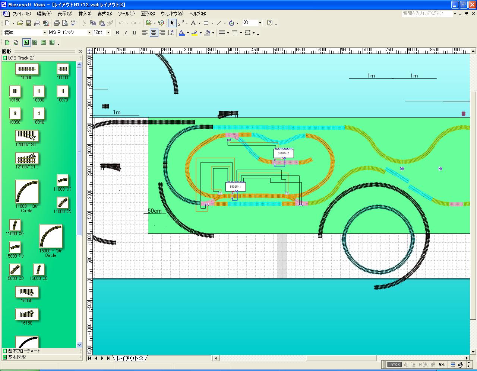Toggle Bold text formatting

pyautogui.click(x=117, y=33)
